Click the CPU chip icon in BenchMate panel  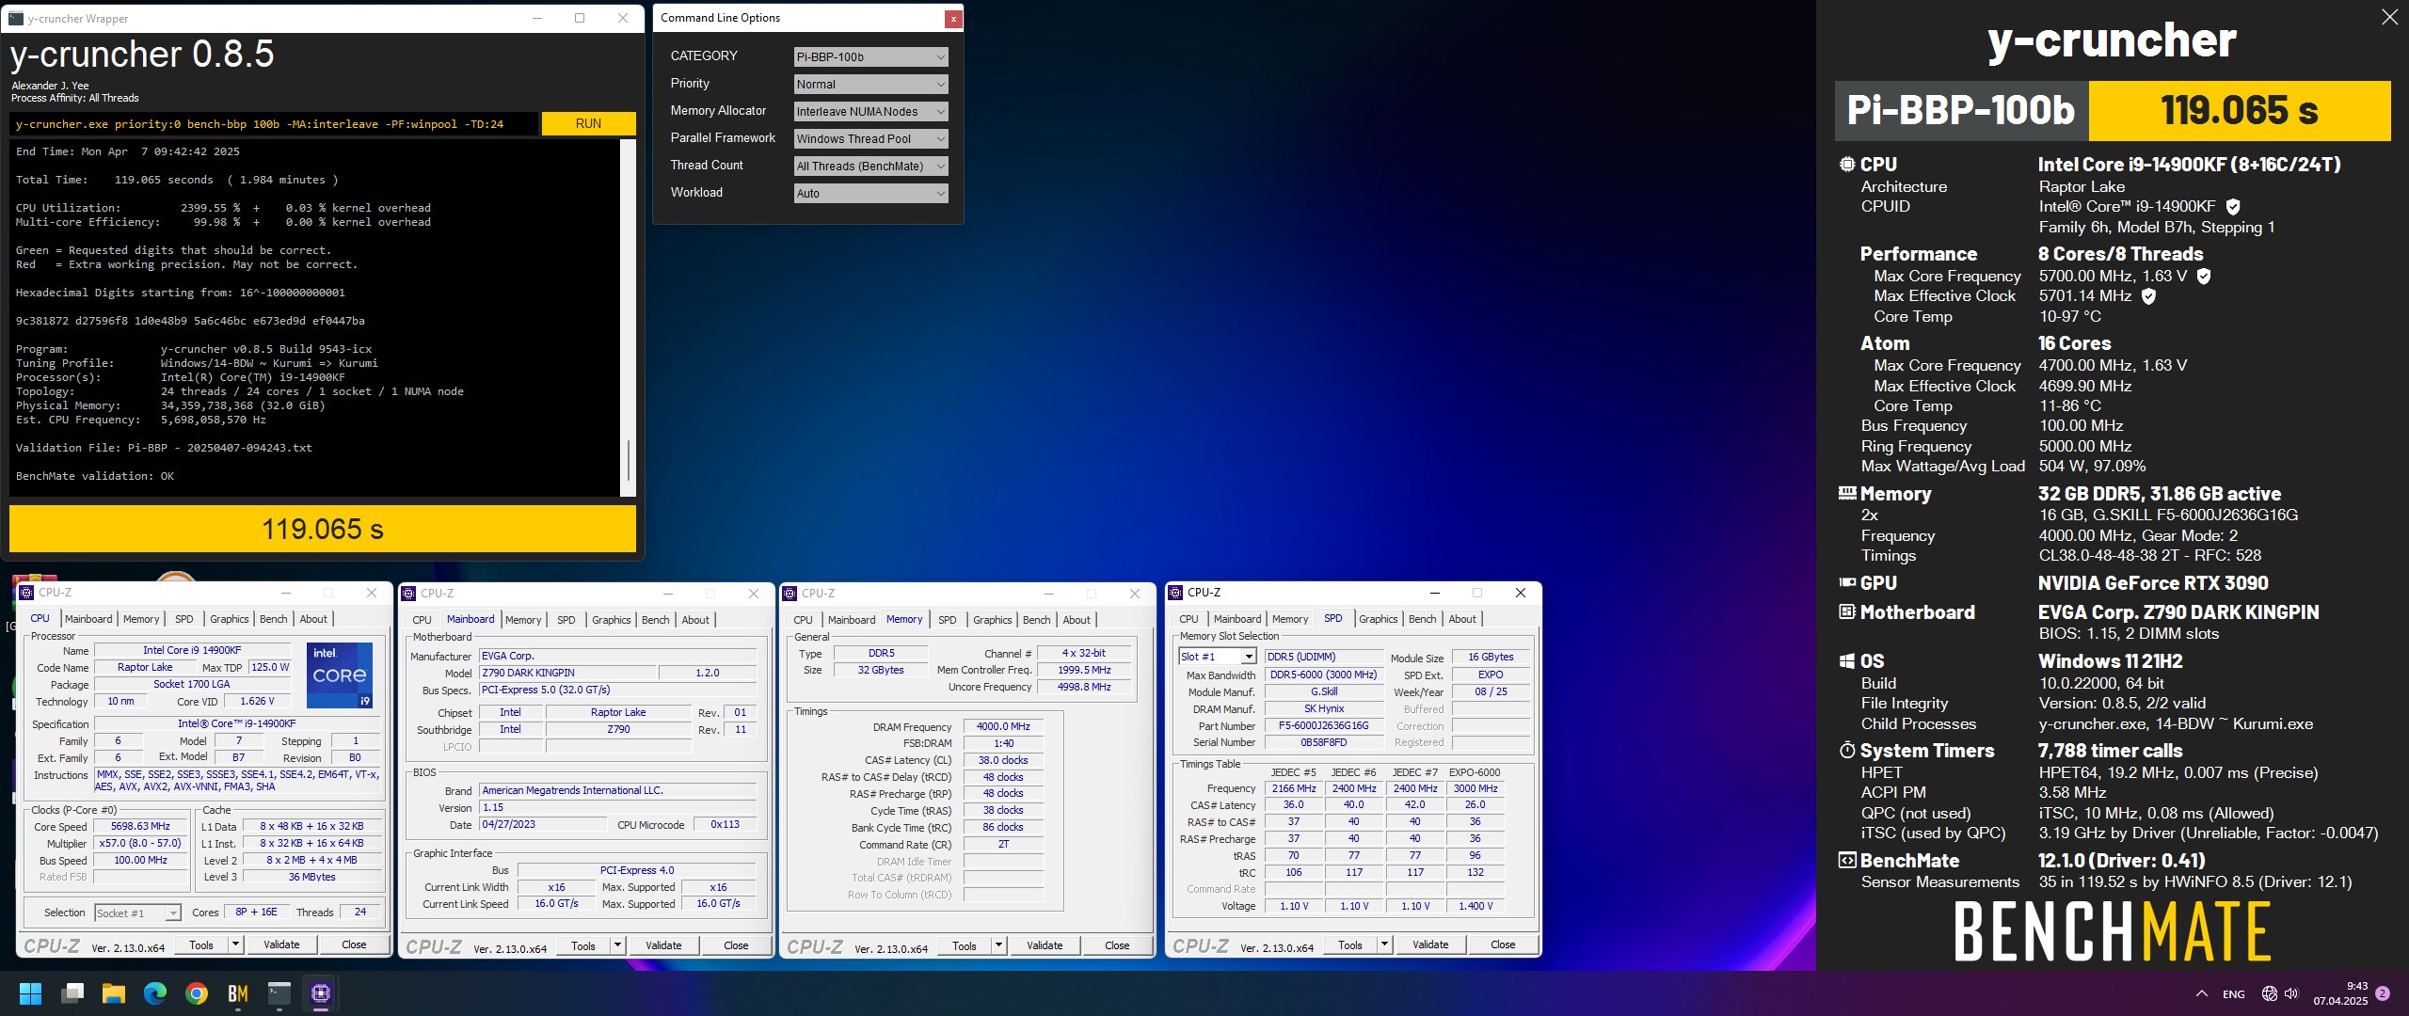pyautogui.click(x=1847, y=164)
